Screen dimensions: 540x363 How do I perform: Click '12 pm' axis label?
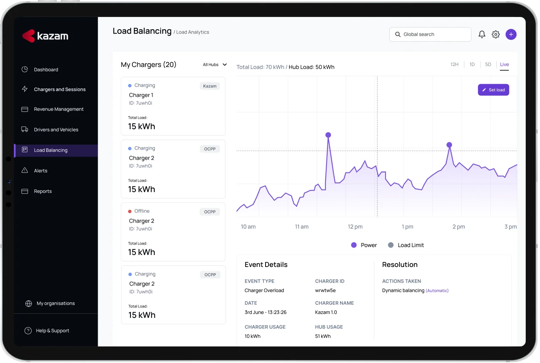pyautogui.click(x=355, y=227)
